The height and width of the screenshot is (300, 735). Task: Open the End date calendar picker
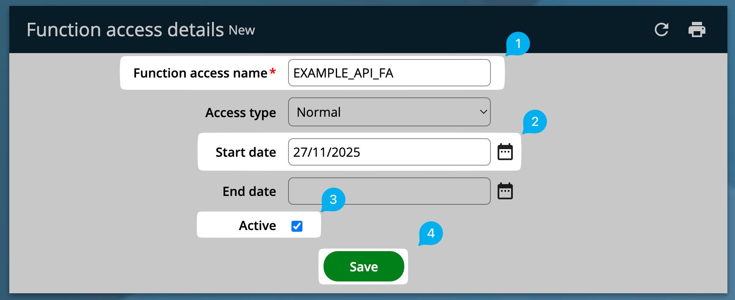pyautogui.click(x=505, y=191)
